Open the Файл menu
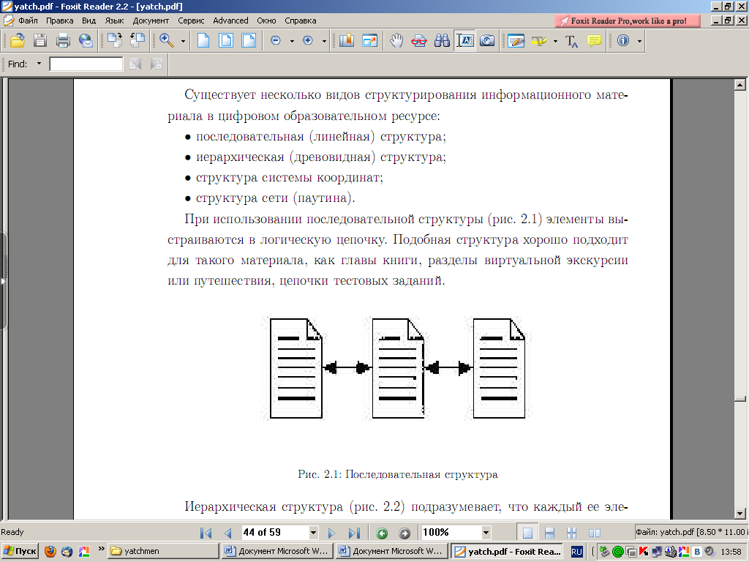This screenshot has width=749, height=562. (x=29, y=20)
